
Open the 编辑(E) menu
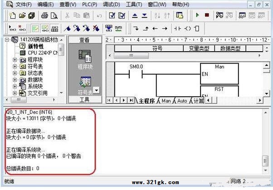click(x=45, y=5)
